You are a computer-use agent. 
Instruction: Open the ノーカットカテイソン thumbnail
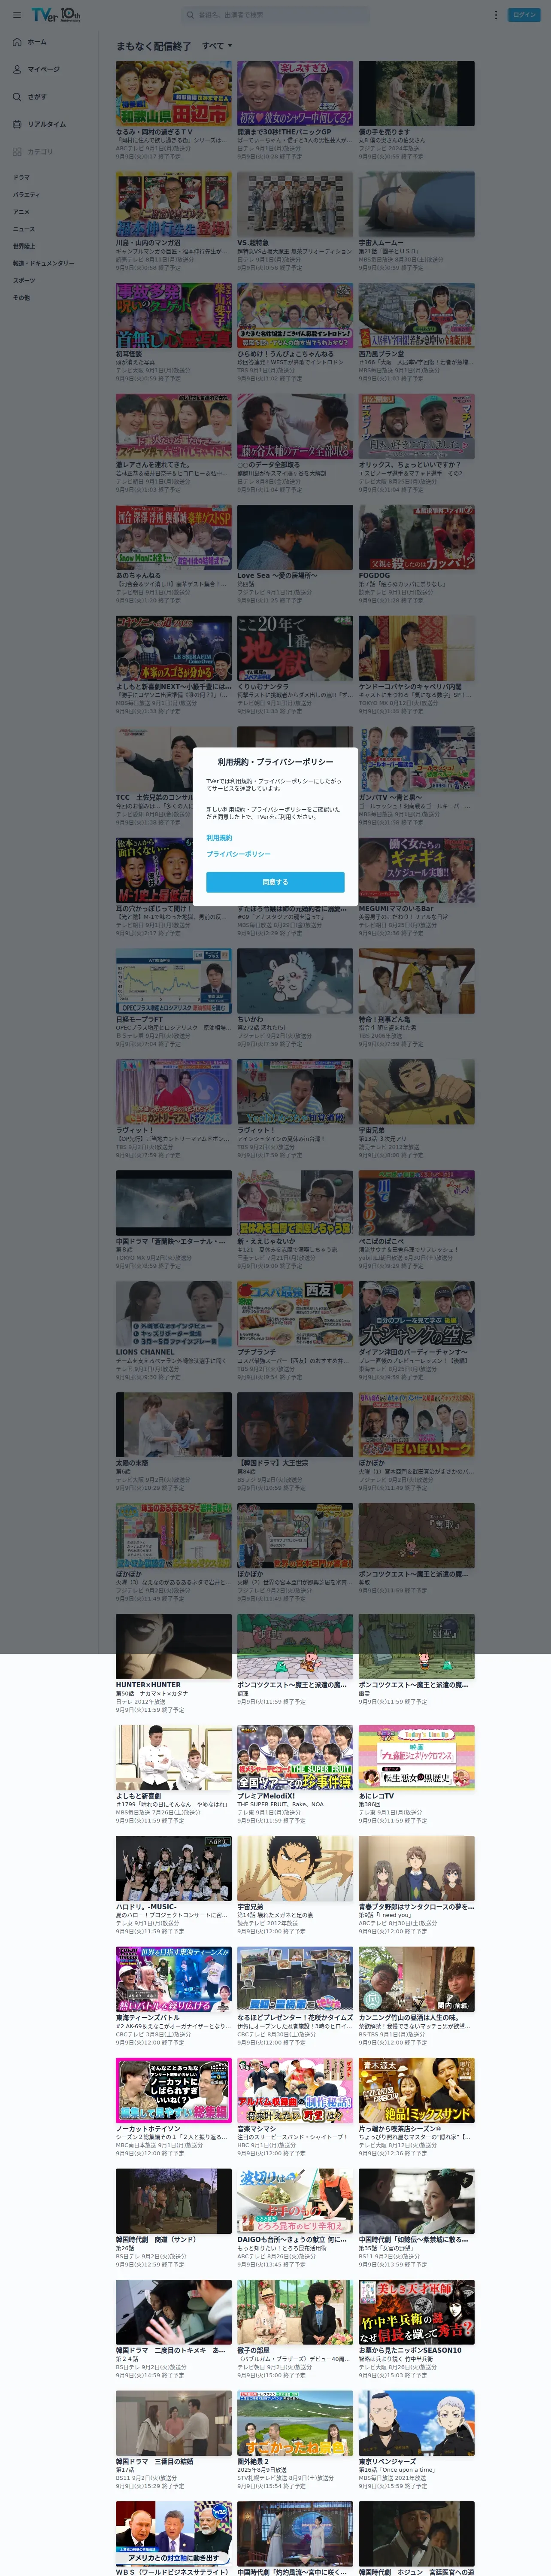pyautogui.click(x=173, y=2090)
